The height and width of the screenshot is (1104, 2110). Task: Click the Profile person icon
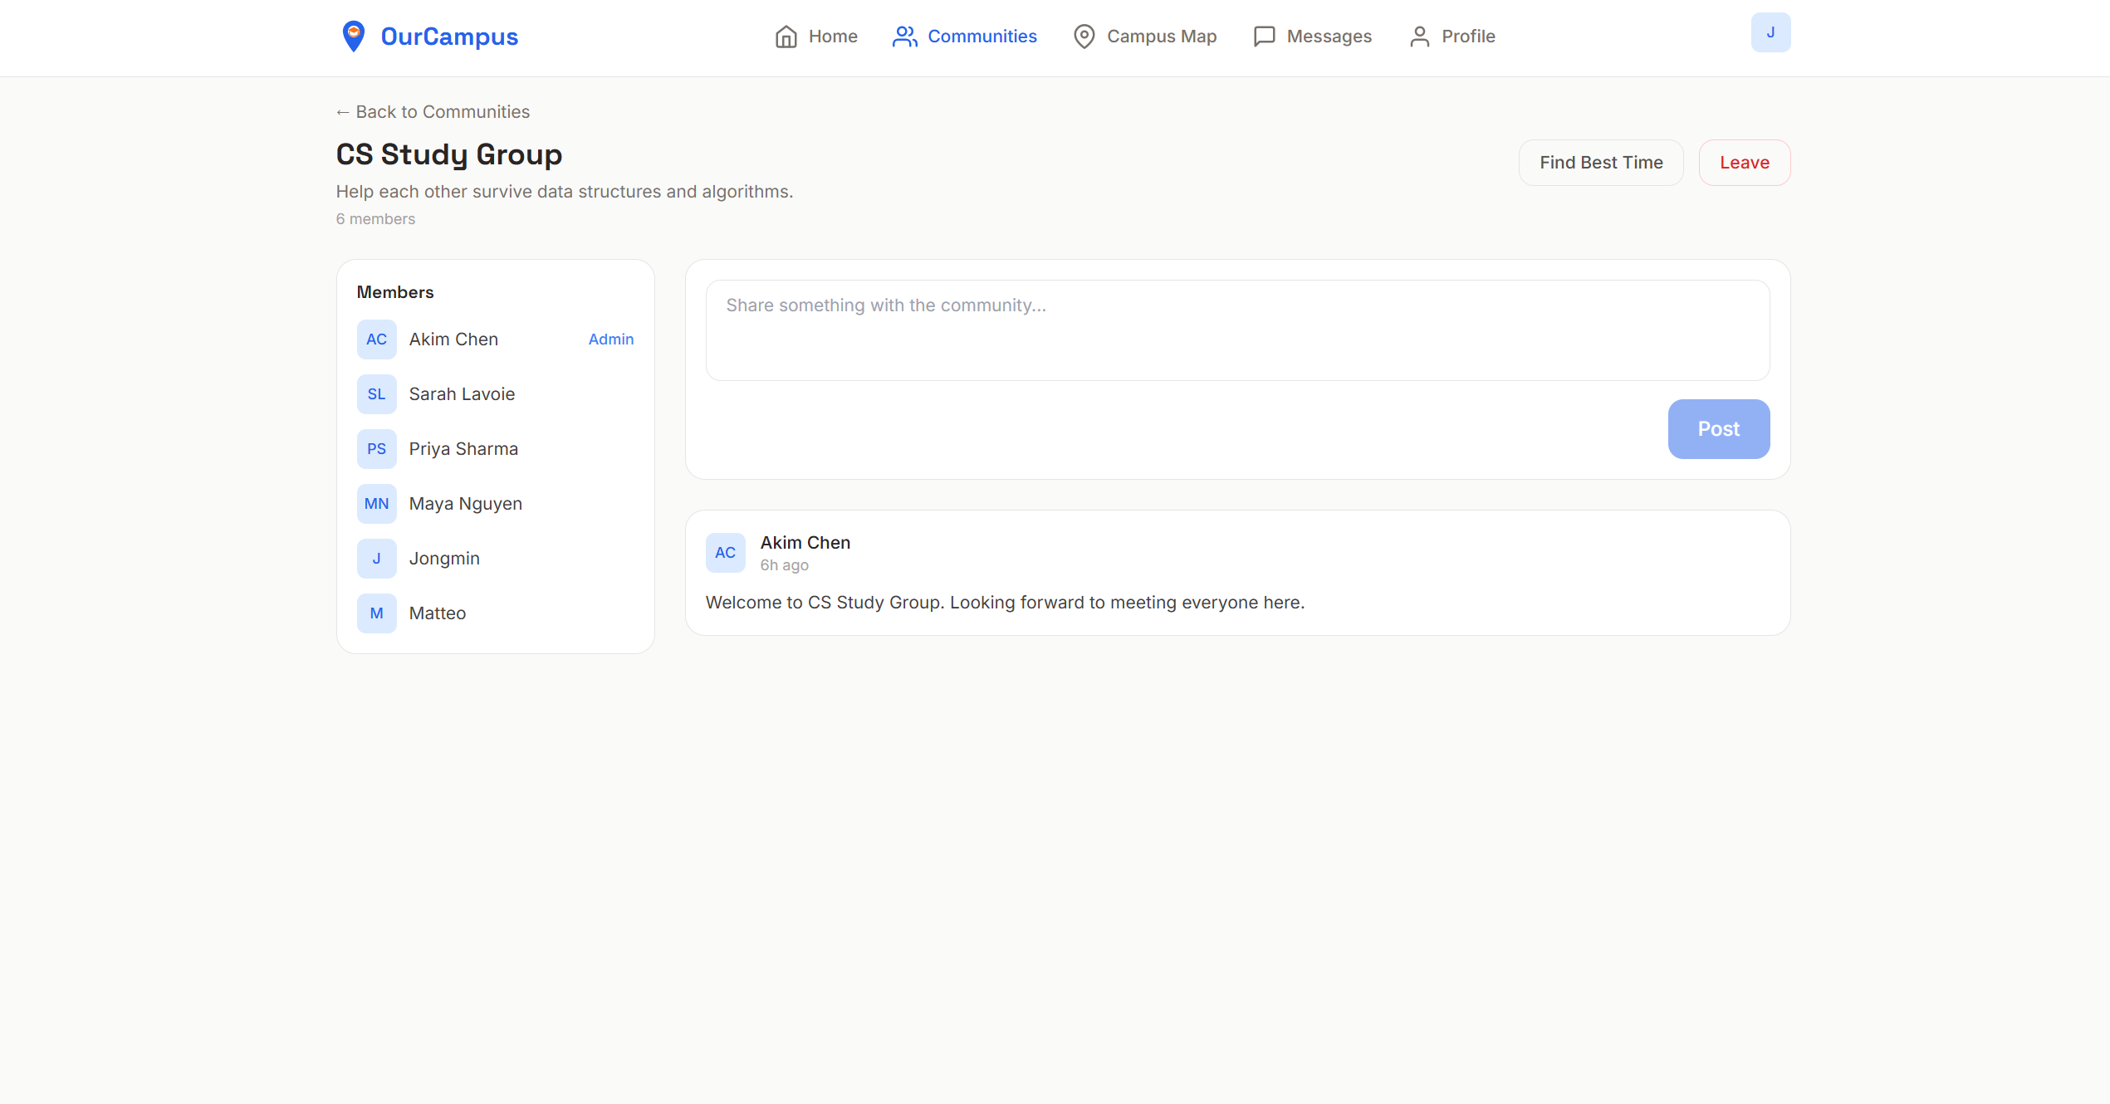pyautogui.click(x=1418, y=36)
